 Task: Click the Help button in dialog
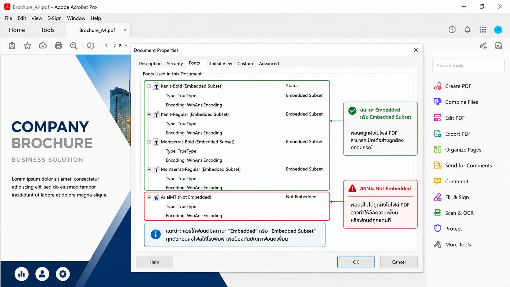tap(154, 262)
